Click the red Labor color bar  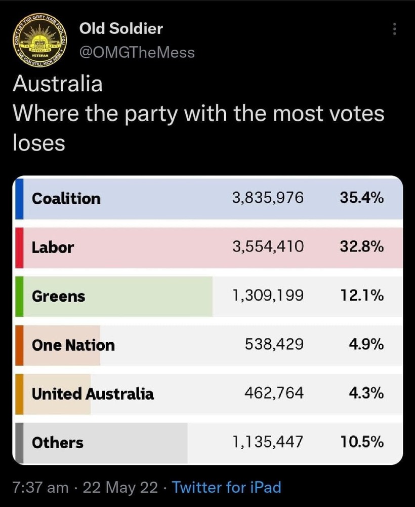[x=19, y=247]
